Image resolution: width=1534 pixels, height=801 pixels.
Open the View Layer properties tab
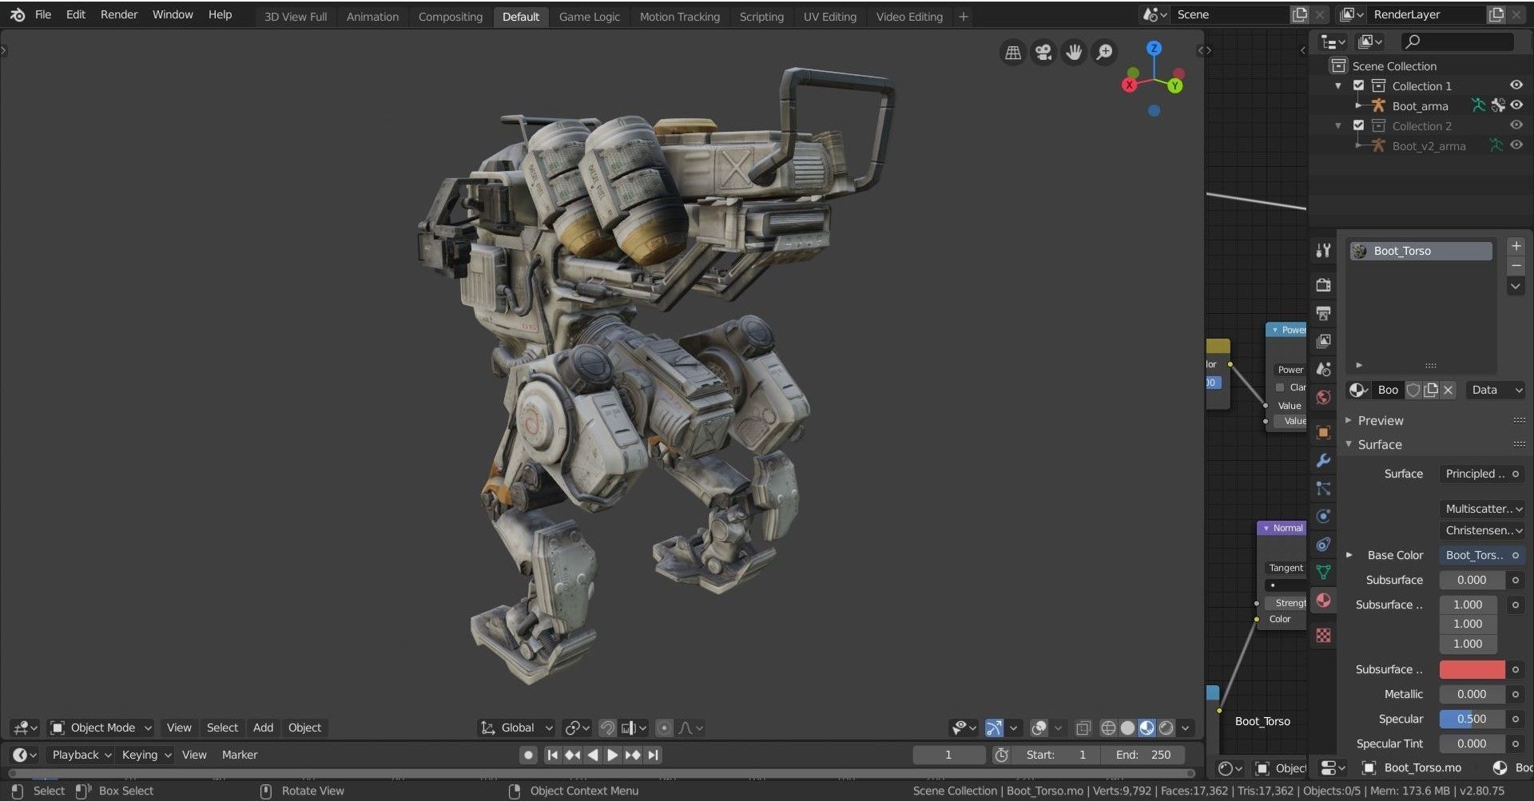click(1323, 341)
